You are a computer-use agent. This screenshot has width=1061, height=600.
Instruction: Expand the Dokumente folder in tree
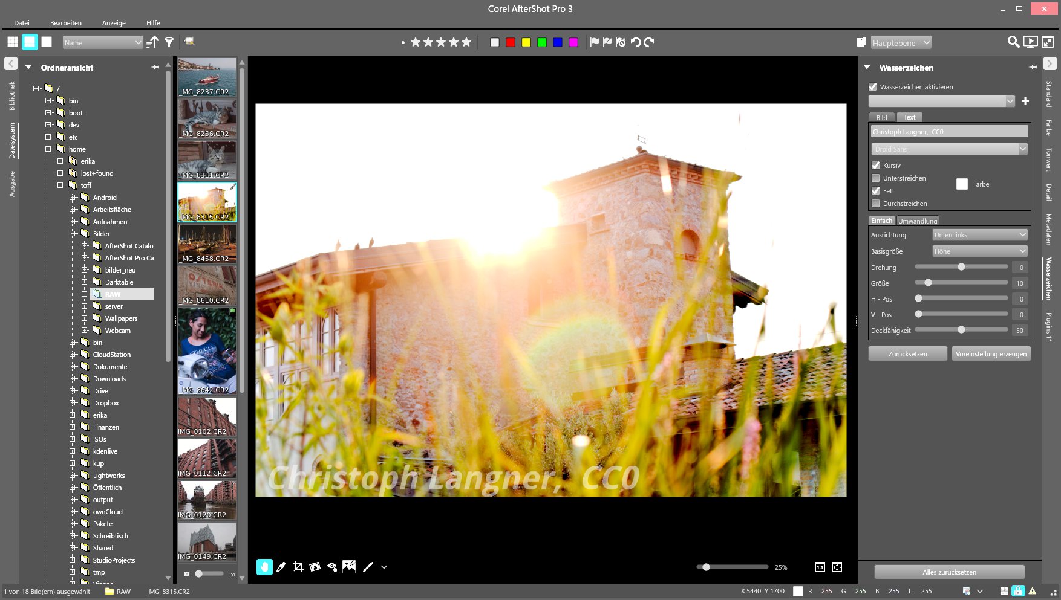click(x=73, y=367)
